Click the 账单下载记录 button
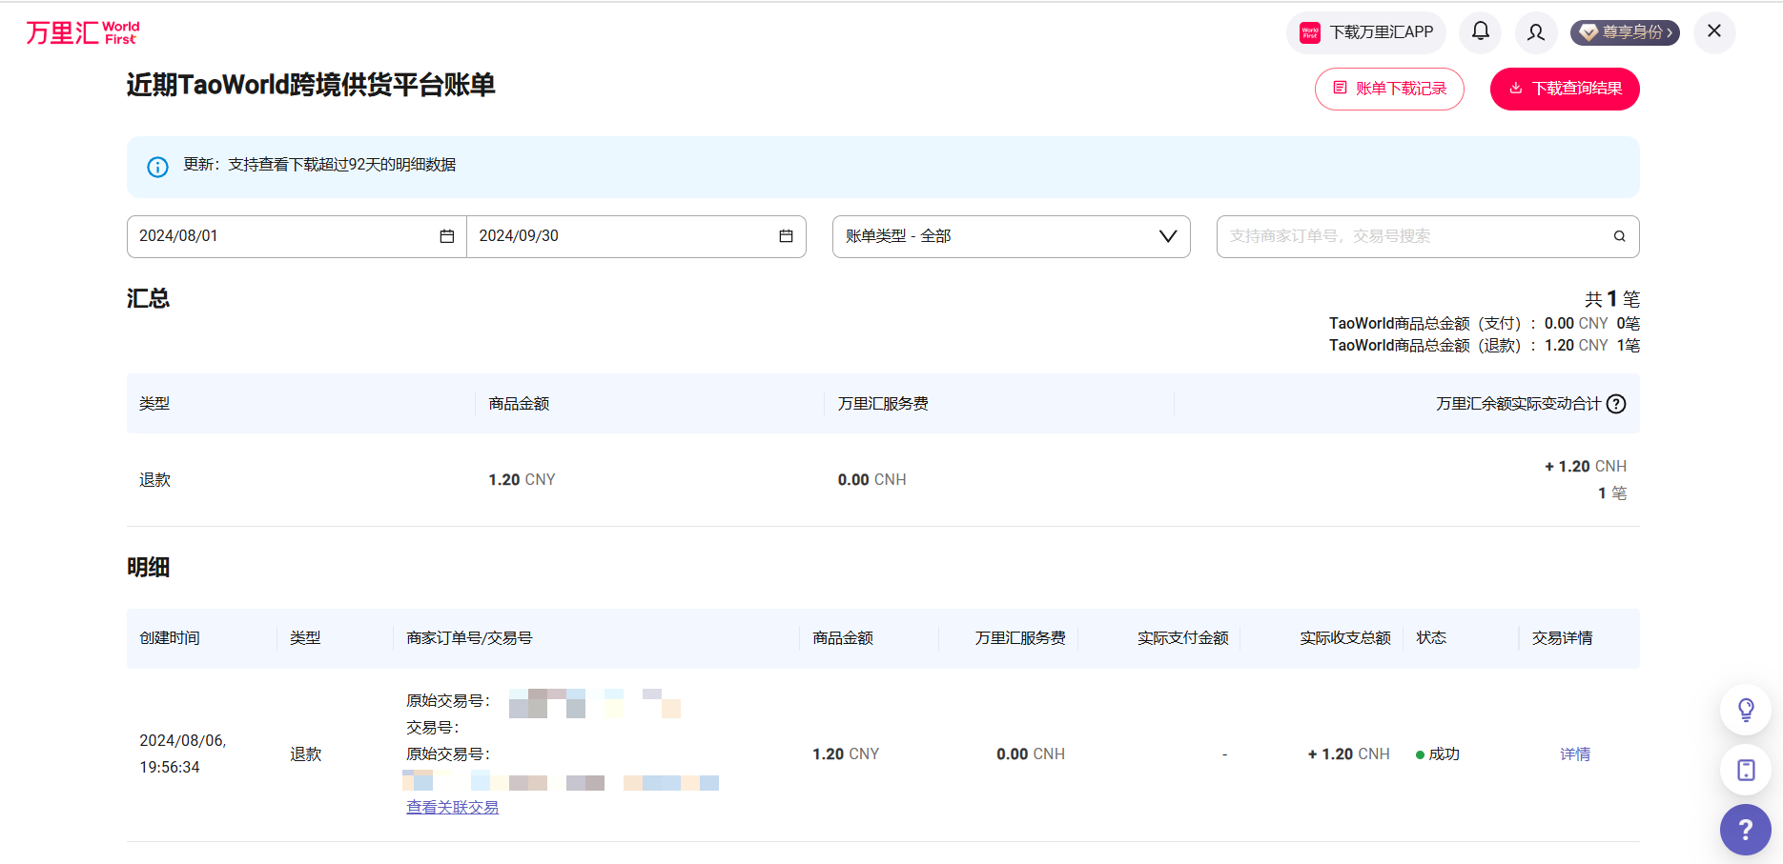This screenshot has height=864, width=1783. [x=1389, y=89]
